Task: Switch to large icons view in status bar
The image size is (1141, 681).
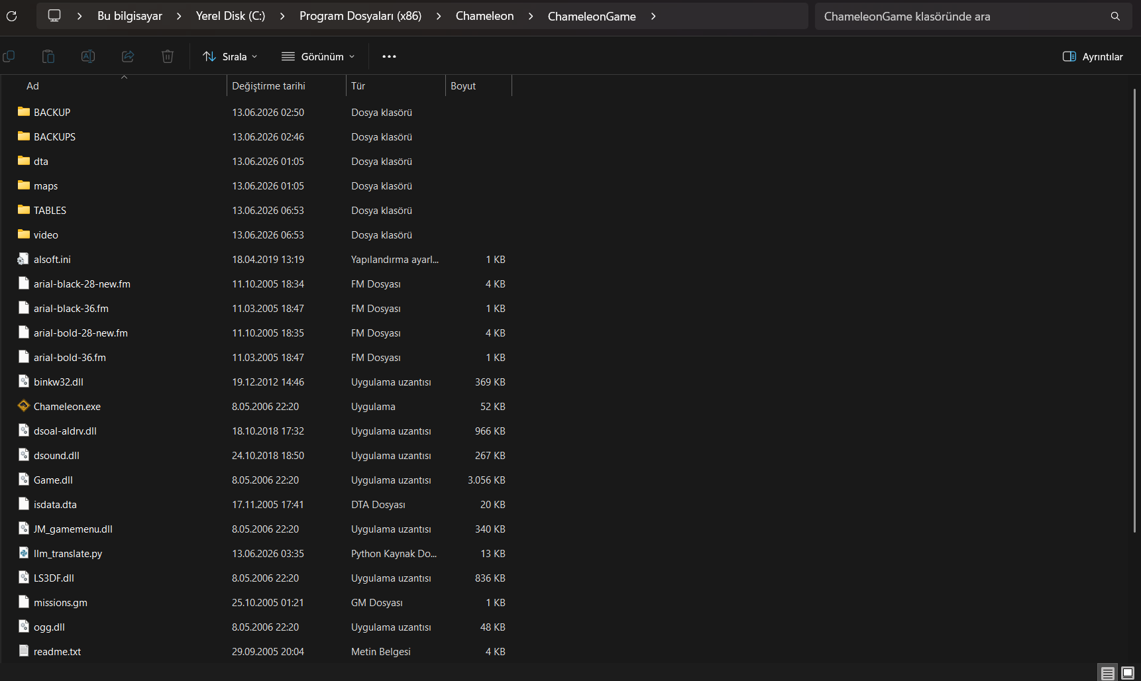Action: [x=1128, y=673]
